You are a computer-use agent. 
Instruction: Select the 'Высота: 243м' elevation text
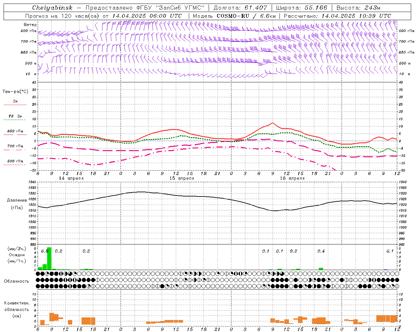(358, 8)
